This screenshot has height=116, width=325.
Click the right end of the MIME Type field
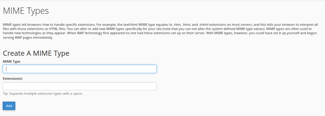click(152, 69)
